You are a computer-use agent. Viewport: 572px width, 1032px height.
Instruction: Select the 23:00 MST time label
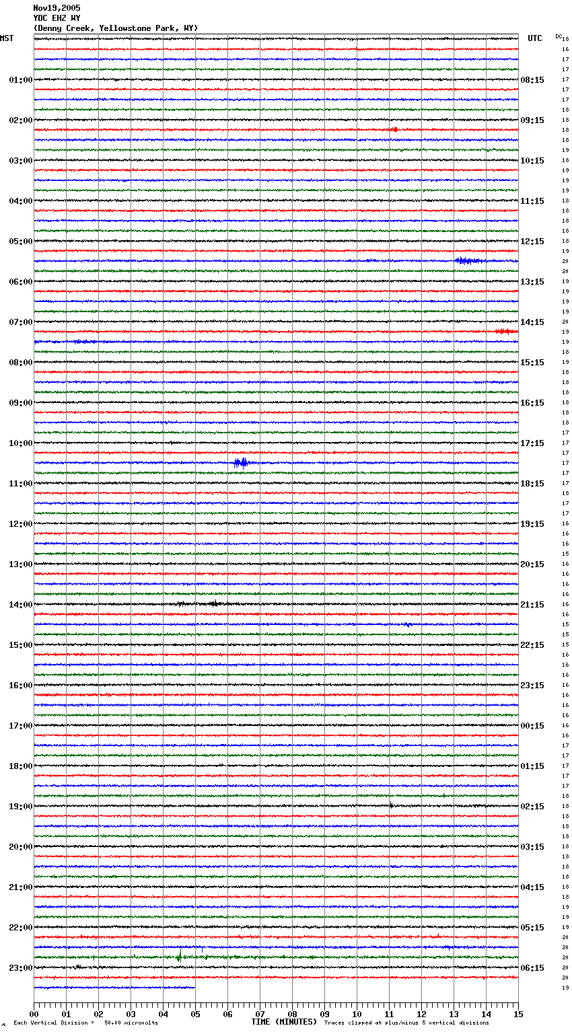(20, 968)
